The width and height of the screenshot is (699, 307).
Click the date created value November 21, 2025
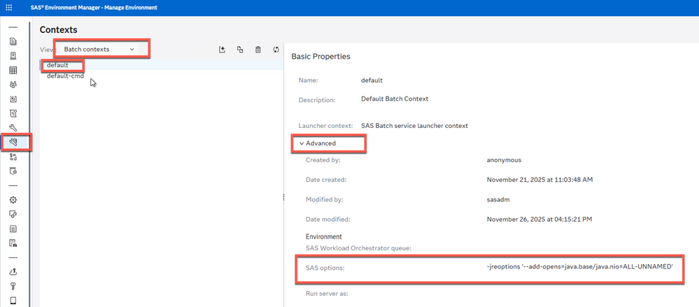539,180
